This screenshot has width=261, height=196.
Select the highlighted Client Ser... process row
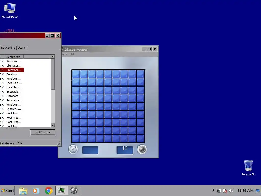[x=12, y=70]
